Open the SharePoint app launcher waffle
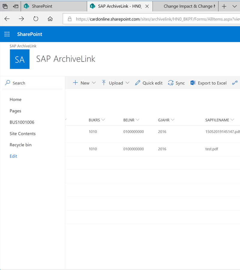 click(x=7, y=34)
